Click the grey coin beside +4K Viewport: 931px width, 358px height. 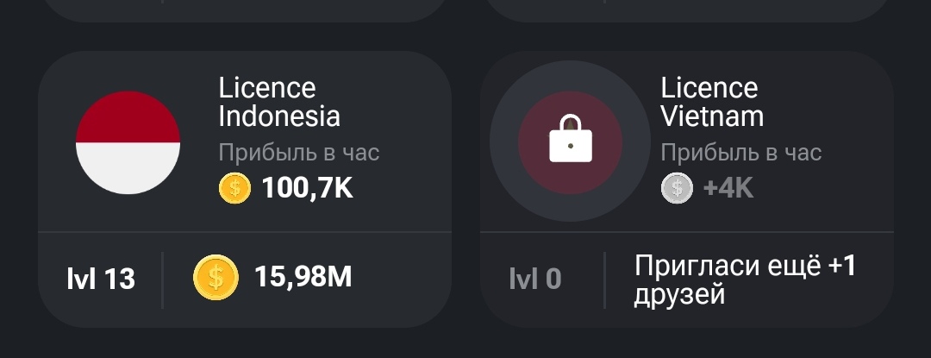(x=677, y=188)
